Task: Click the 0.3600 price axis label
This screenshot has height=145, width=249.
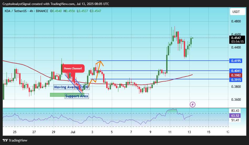Action: (x=236, y=100)
